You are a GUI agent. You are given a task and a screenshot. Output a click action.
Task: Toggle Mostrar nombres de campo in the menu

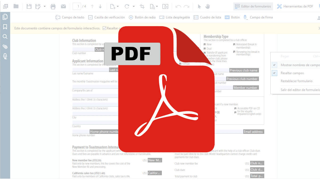click(296, 65)
